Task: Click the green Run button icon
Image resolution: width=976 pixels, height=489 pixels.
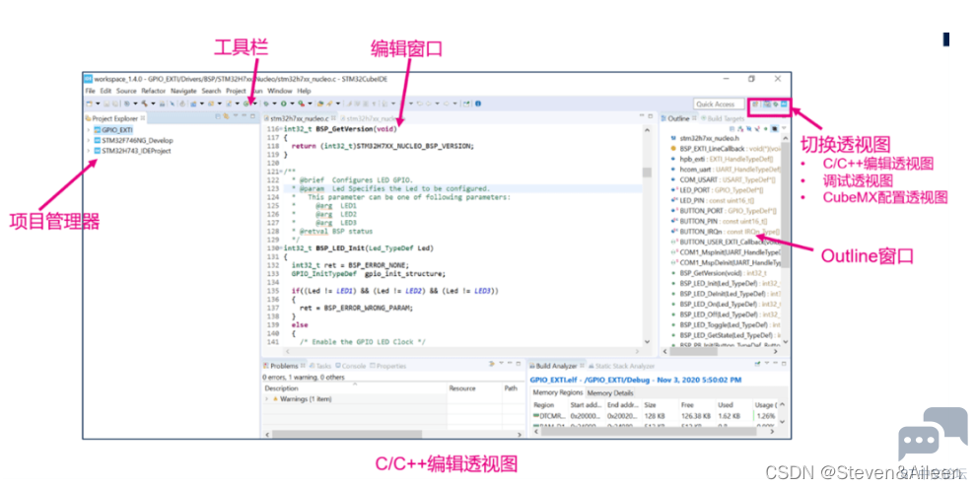Action: point(285,104)
